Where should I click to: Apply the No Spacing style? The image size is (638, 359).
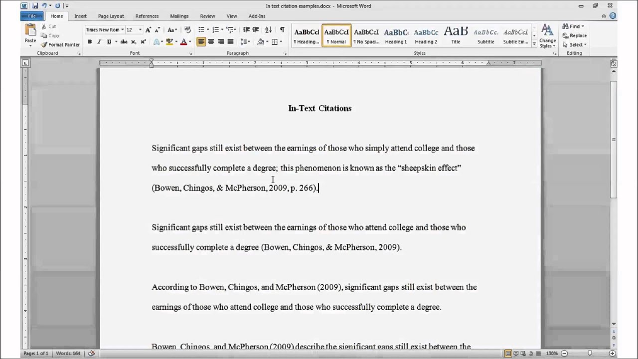[366, 35]
